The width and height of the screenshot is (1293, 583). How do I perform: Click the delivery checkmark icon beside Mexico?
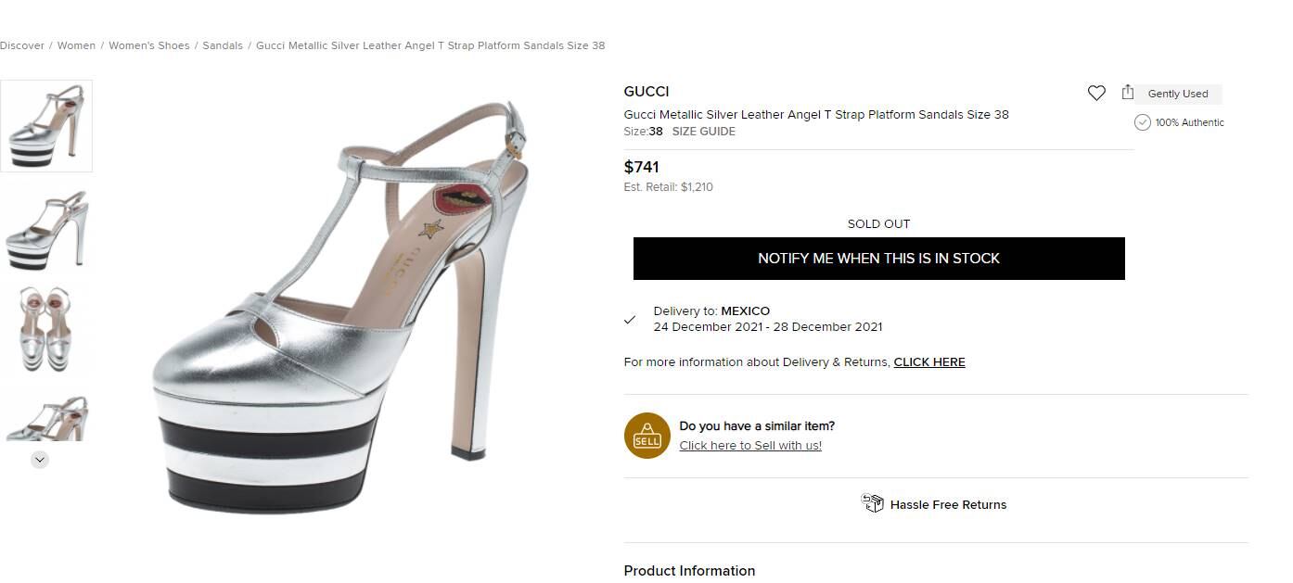tap(630, 320)
